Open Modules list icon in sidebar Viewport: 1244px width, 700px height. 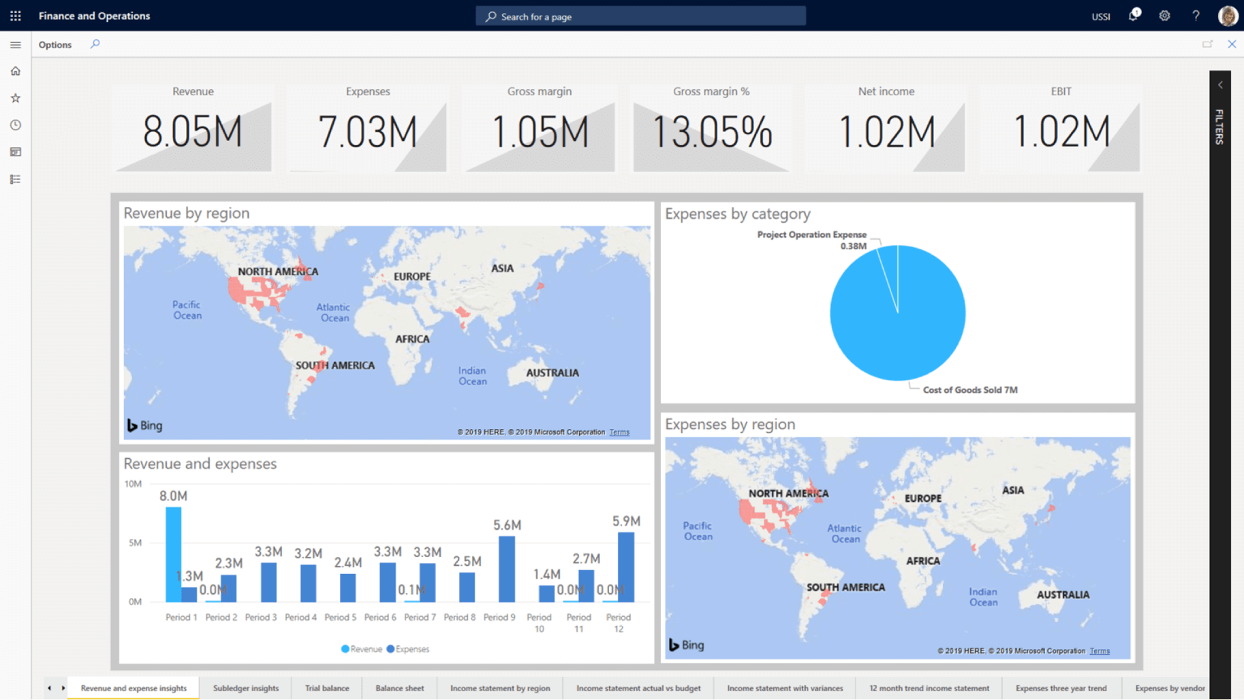(x=15, y=179)
